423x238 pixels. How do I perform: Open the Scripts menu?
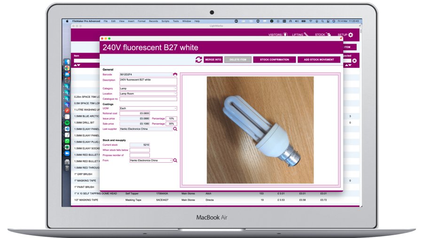click(165, 21)
